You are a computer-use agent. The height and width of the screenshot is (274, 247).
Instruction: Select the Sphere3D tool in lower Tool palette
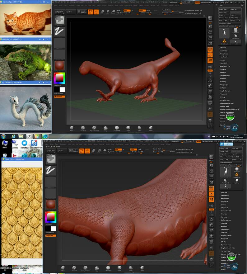click(x=237, y=169)
